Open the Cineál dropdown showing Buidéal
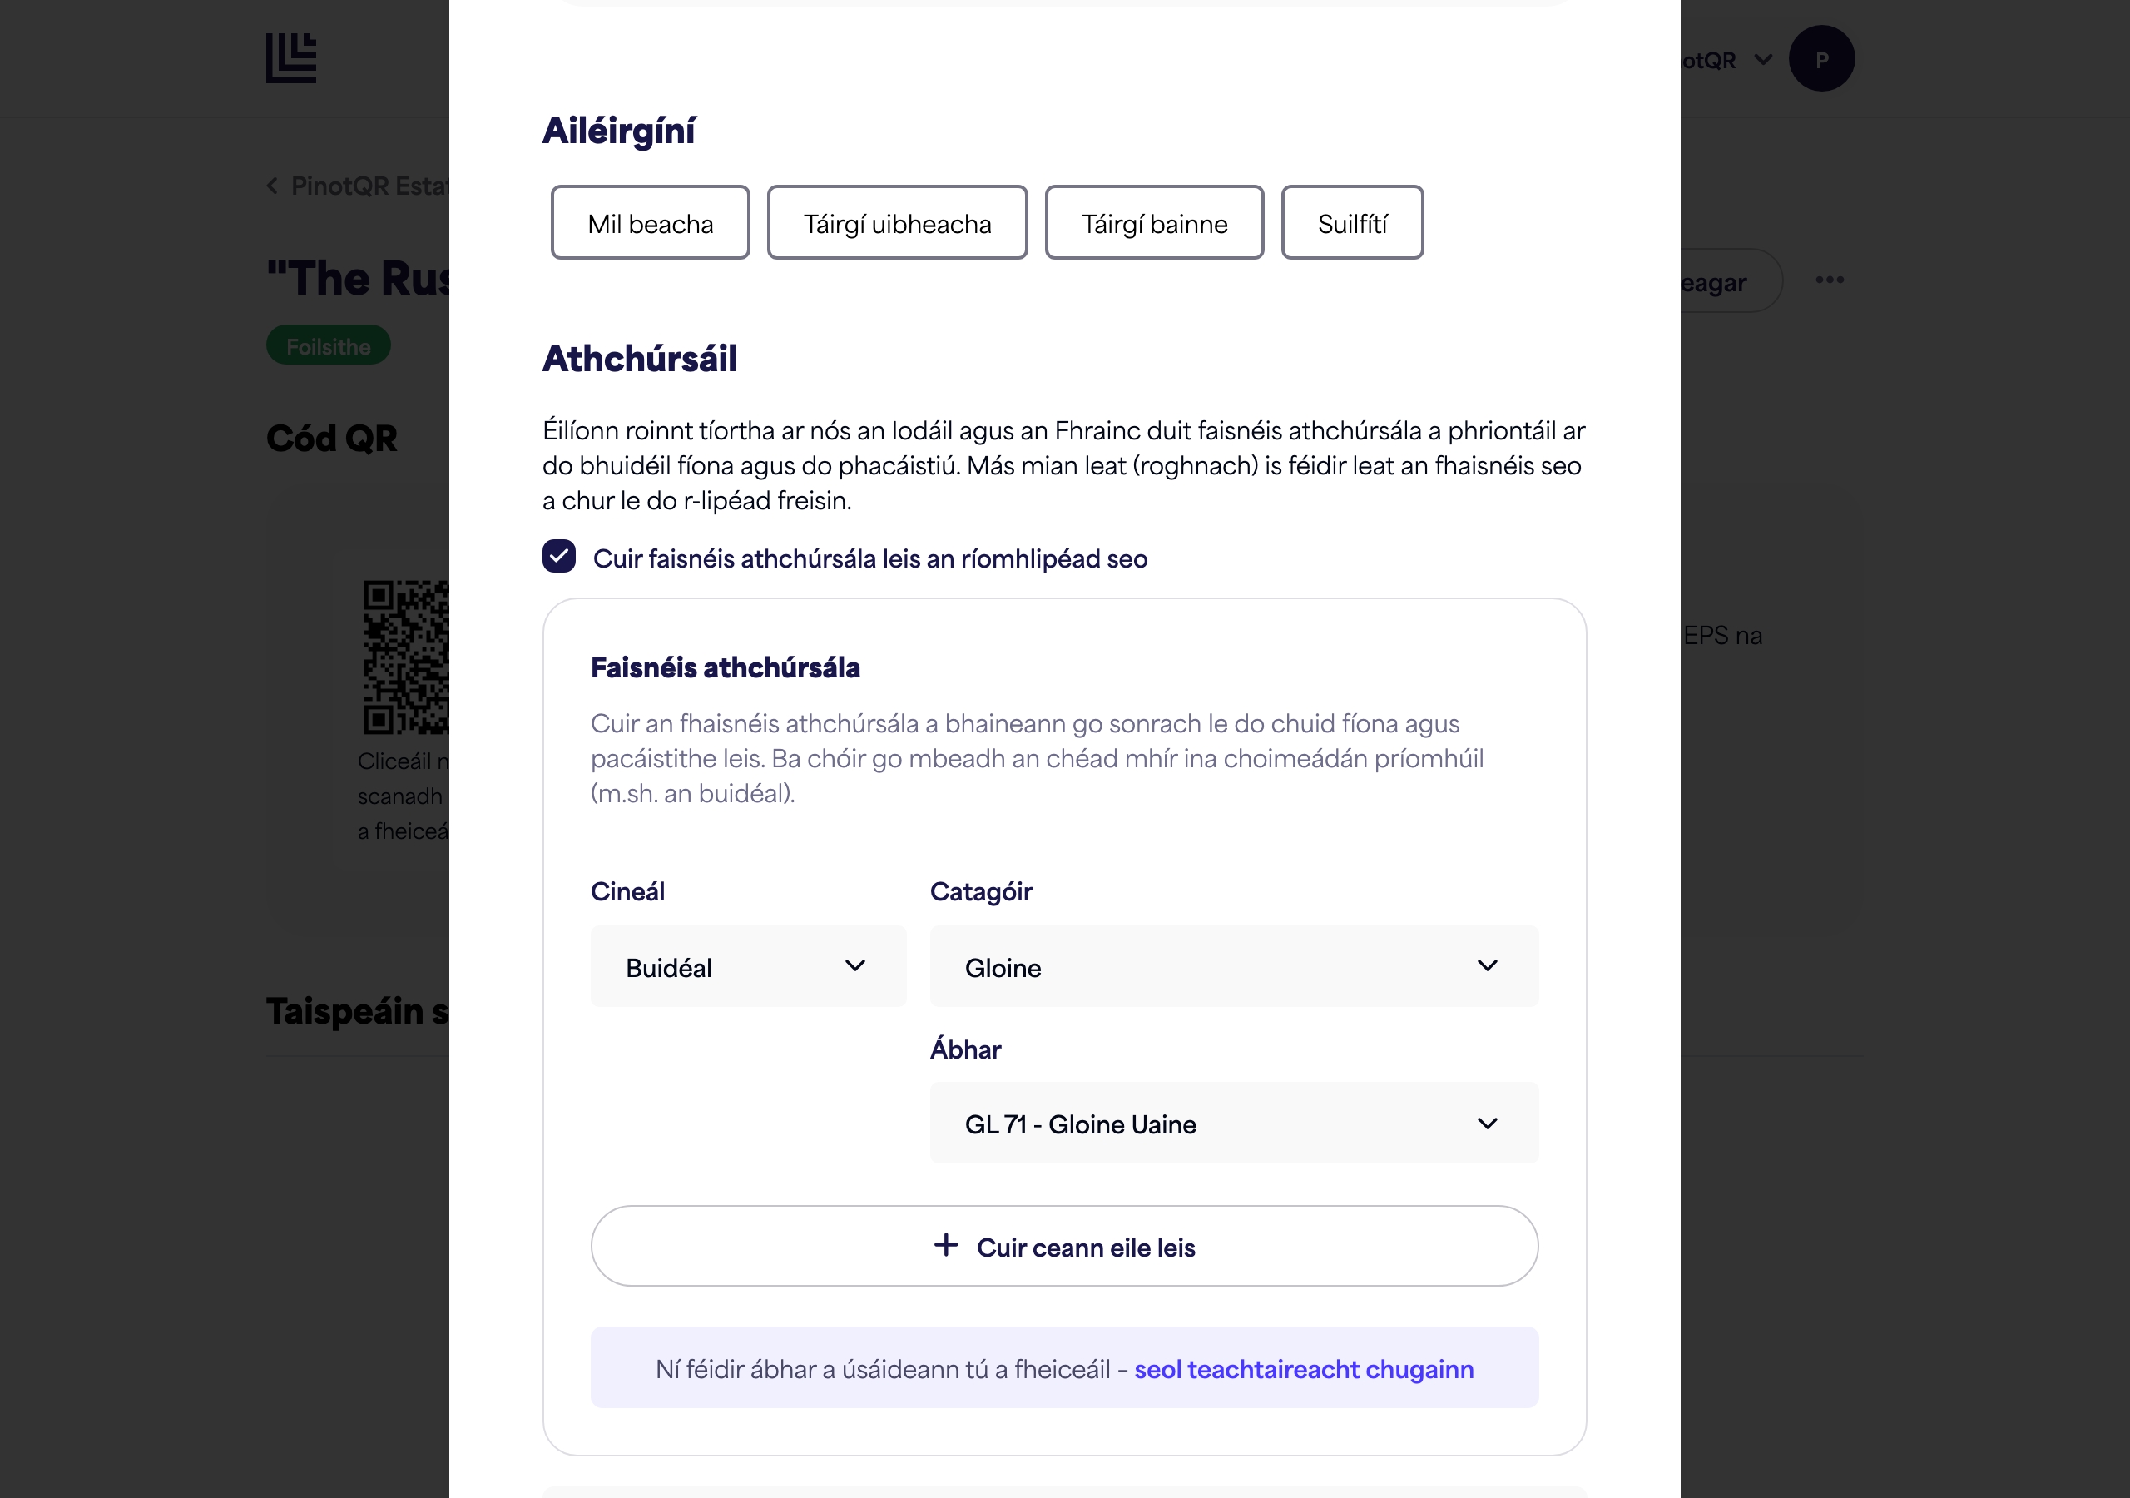 click(x=748, y=967)
